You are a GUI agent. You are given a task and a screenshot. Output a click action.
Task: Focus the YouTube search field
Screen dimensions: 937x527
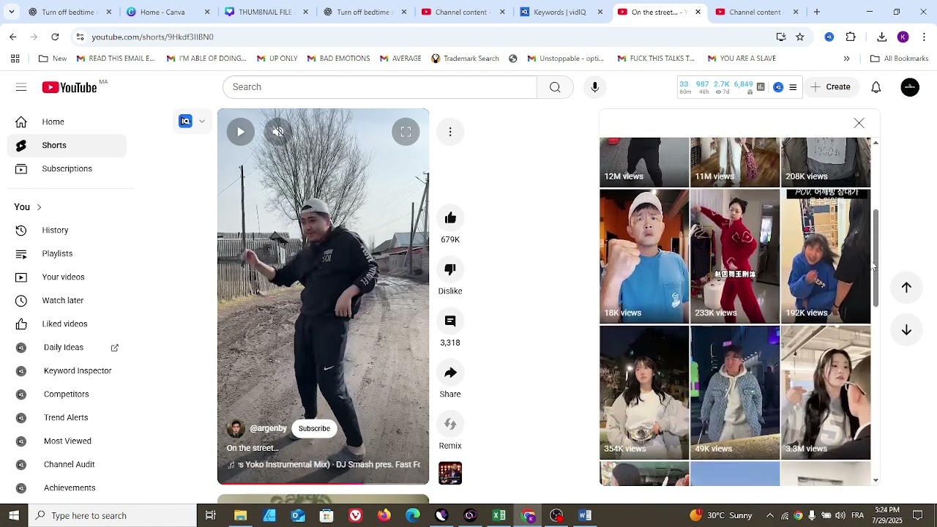[379, 87]
